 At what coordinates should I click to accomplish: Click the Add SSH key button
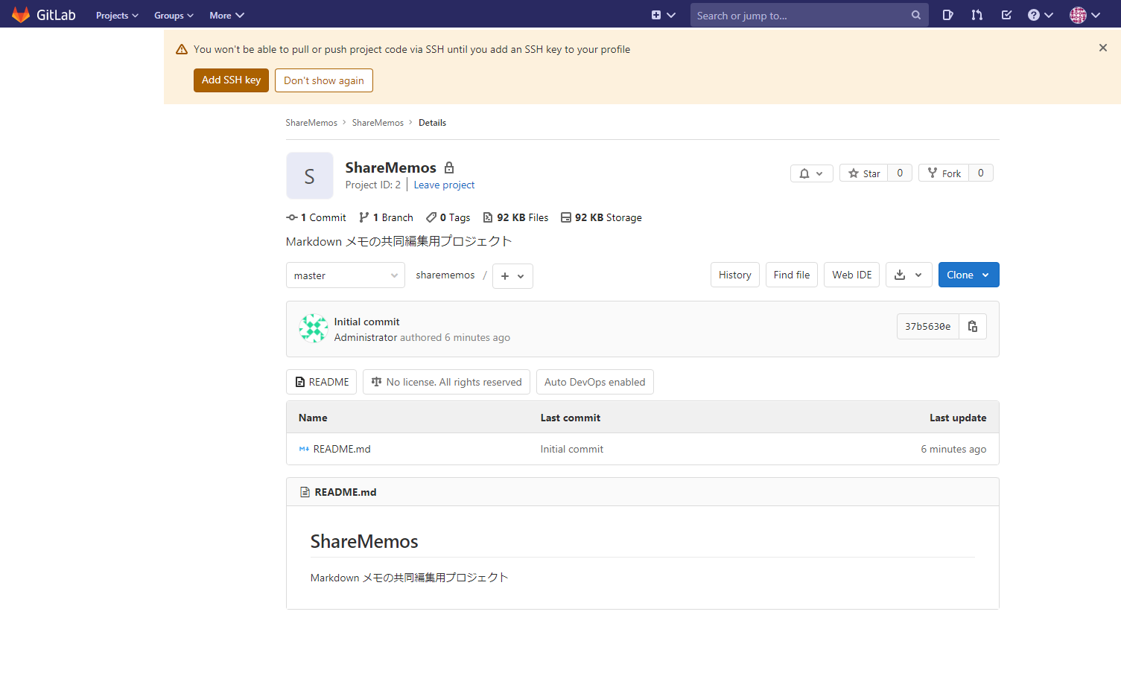231,80
